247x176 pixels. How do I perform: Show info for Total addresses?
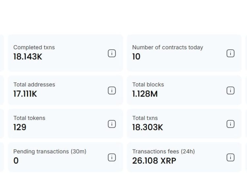[112, 91]
